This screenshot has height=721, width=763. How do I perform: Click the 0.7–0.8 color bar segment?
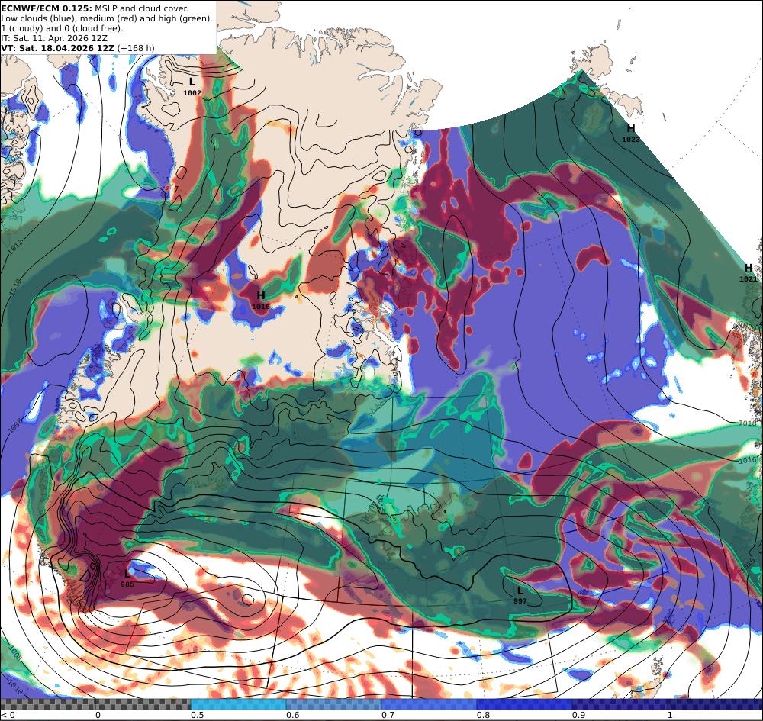pyautogui.click(x=429, y=704)
